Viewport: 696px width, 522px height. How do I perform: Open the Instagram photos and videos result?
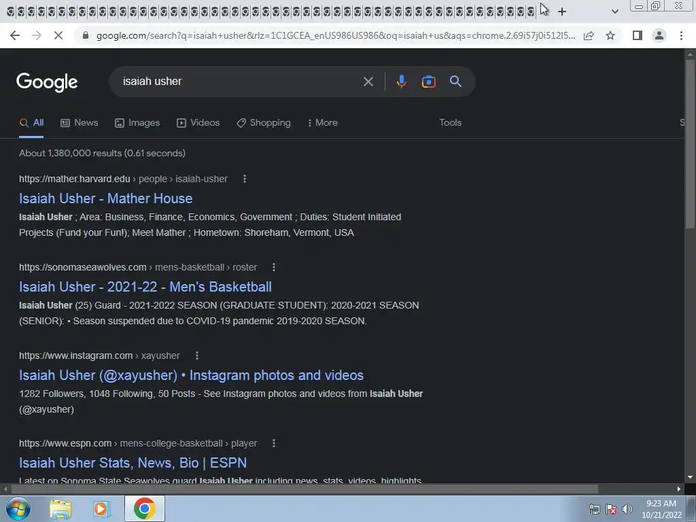click(191, 375)
